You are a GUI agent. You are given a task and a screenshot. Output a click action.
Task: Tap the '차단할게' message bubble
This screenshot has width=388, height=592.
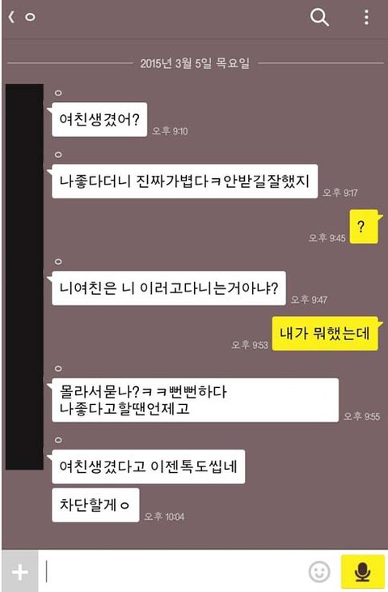coord(95,505)
